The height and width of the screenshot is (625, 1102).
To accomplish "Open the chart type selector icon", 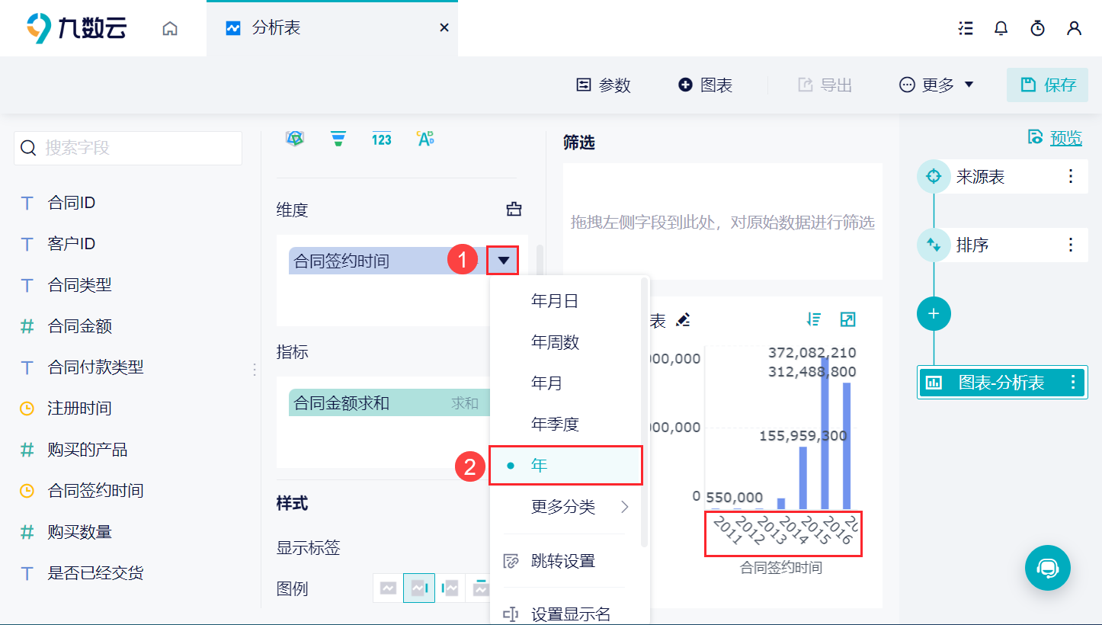I will coord(295,138).
